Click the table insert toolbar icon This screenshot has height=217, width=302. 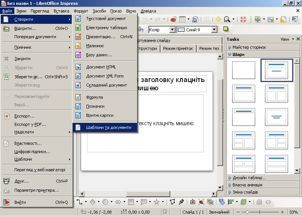182,19
